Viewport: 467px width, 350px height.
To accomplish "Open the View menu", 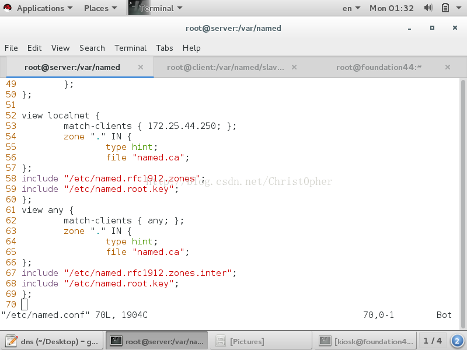I will coord(61,48).
